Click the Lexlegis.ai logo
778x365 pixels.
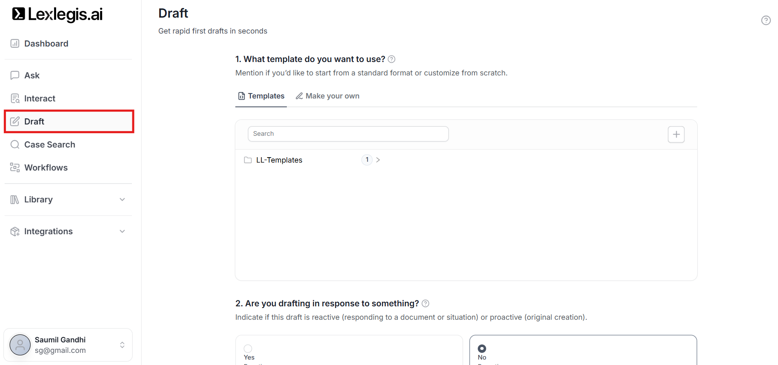[x=57, y=14]
